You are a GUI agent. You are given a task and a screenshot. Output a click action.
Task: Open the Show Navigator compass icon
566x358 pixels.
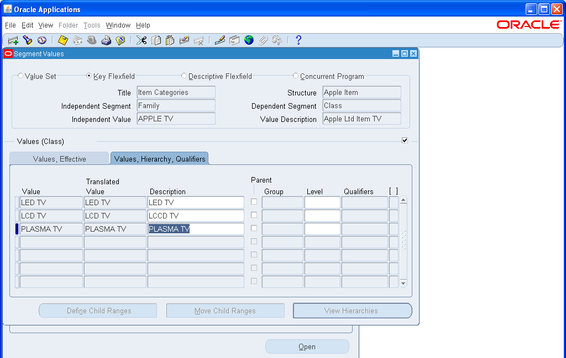click(x=42, y=40)
